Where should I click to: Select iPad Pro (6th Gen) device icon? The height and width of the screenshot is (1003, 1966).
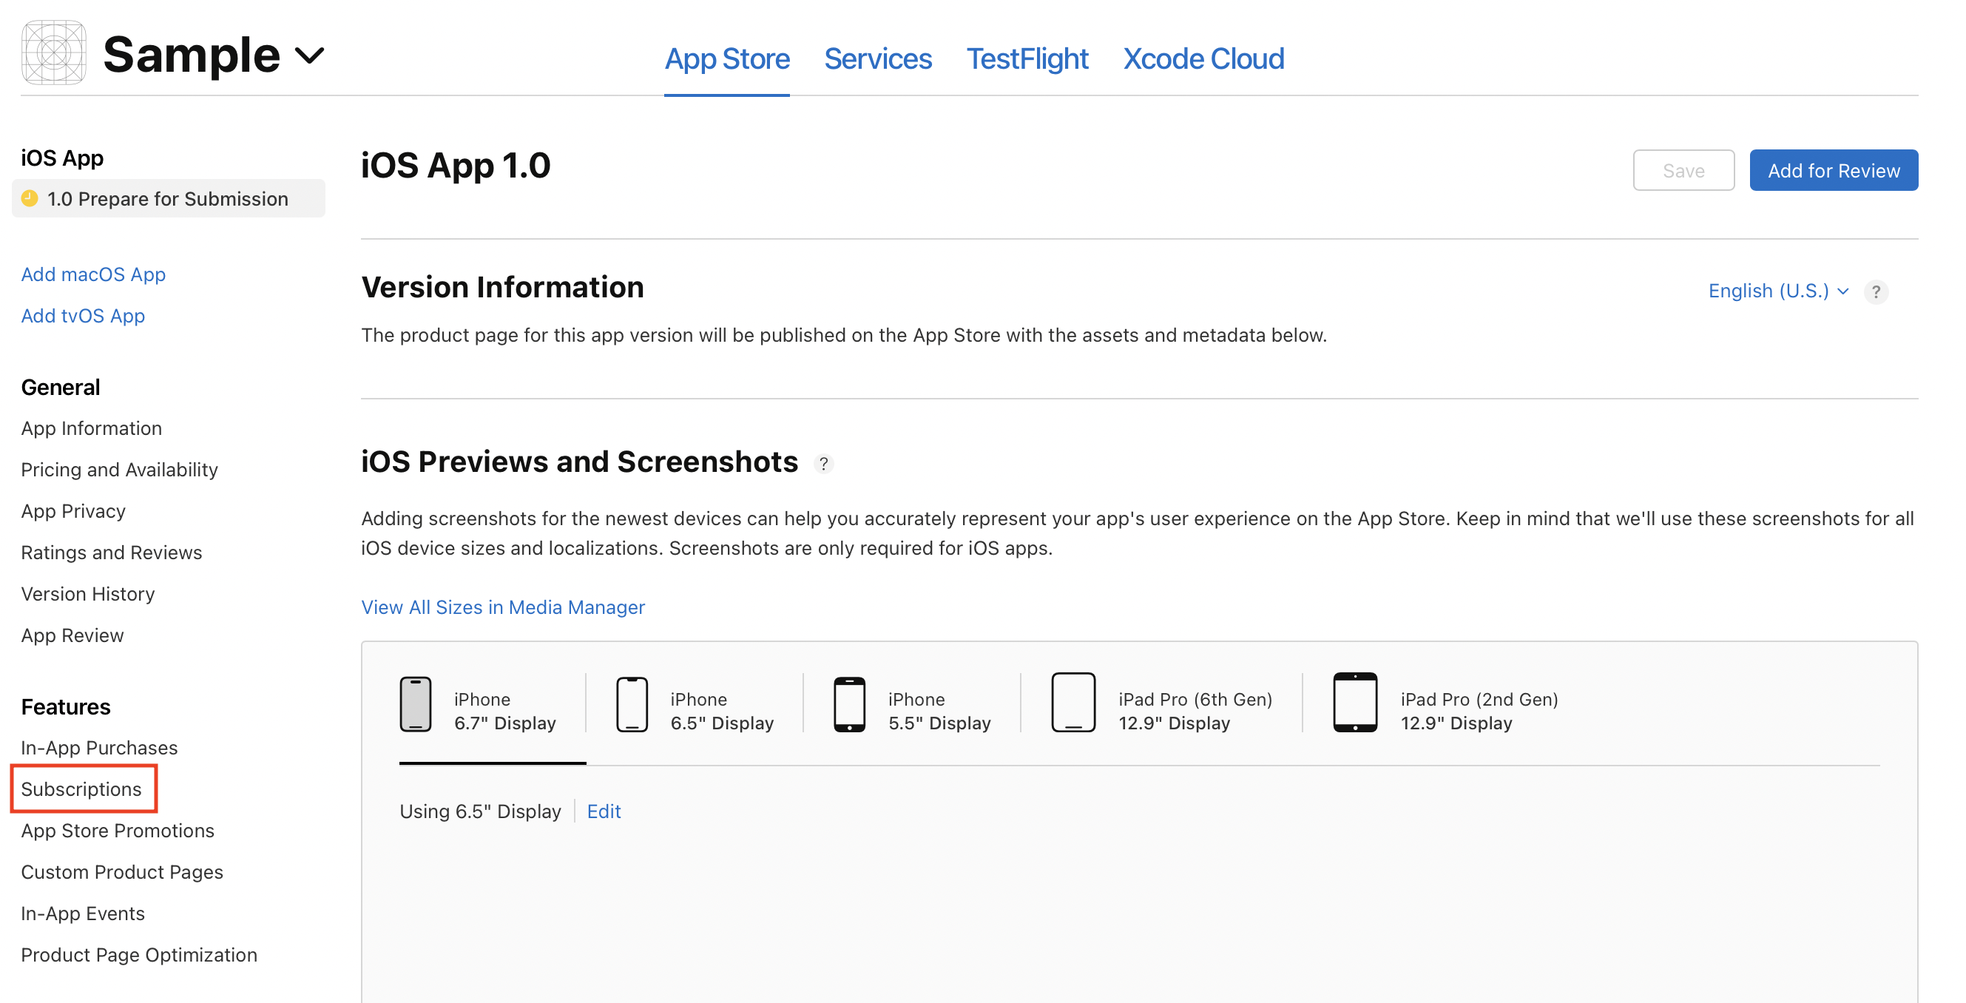click(1072, 702)
